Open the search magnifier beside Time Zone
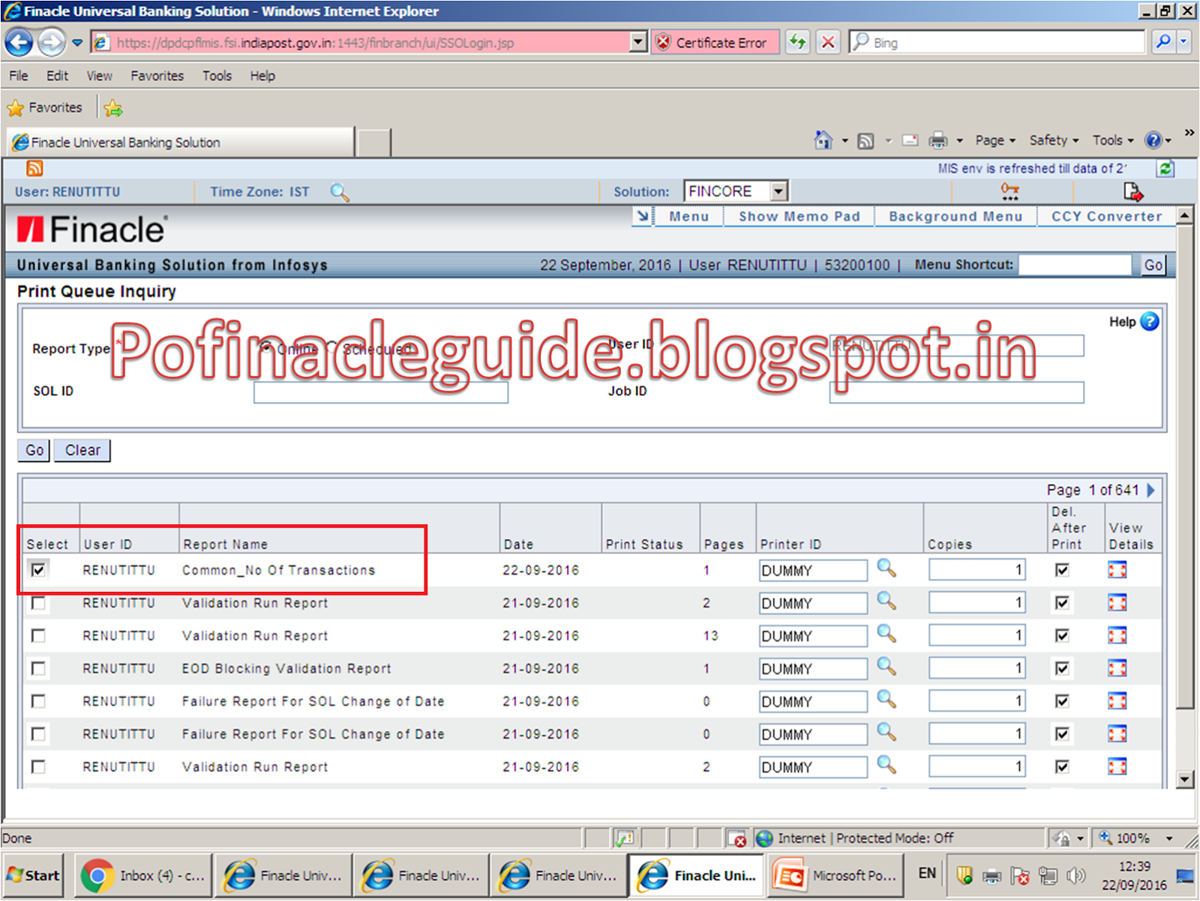Image resolution: width=1200 pixels, height=901 pixels. tap(340, 193)
